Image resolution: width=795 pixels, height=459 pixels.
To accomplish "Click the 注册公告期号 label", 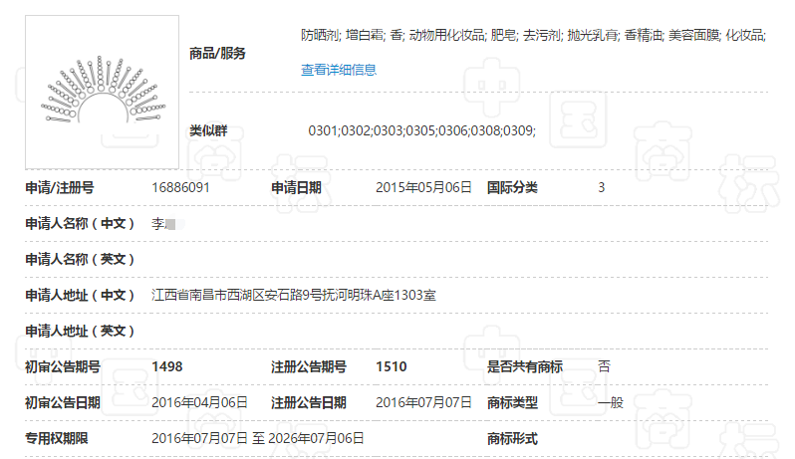I will [x=308, y=366].
